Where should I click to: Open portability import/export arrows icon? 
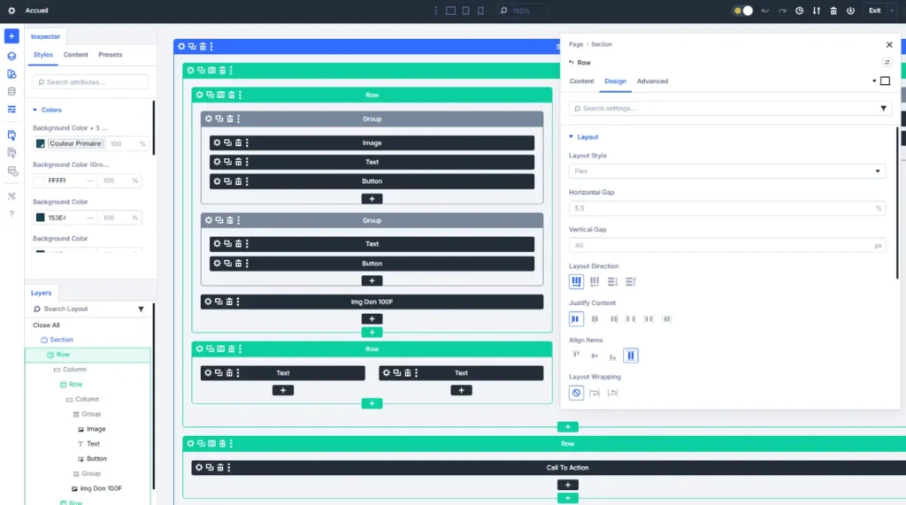pyautogui.click(x=817, y=11)
